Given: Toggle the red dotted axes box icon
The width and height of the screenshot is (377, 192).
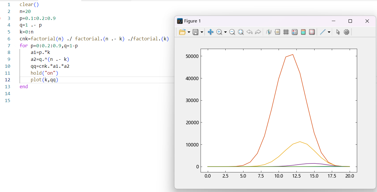Looking at the screenshot, I should click(x=312, y=32).
